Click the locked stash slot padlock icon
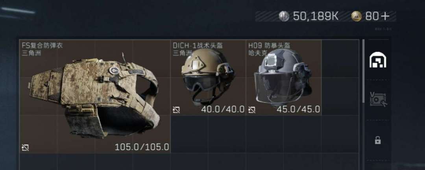Image resolution: width=425 pixels, height=170 pixels. click(378, 140)
